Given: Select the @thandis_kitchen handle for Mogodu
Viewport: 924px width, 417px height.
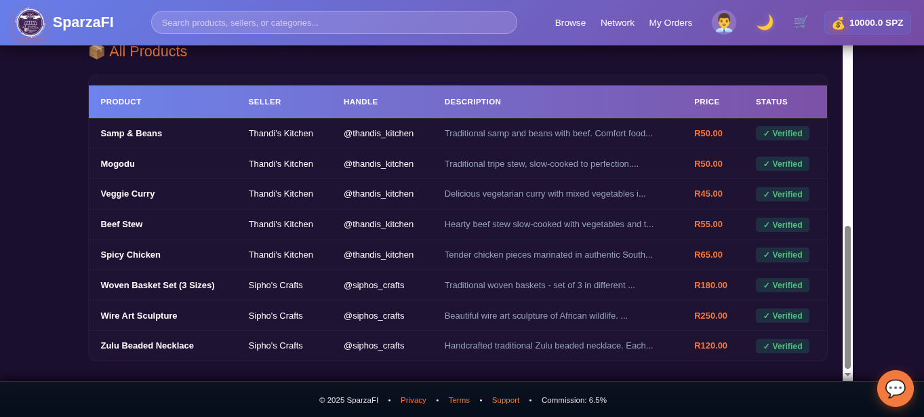Looking at the screenshot, I should pos(378,163).
